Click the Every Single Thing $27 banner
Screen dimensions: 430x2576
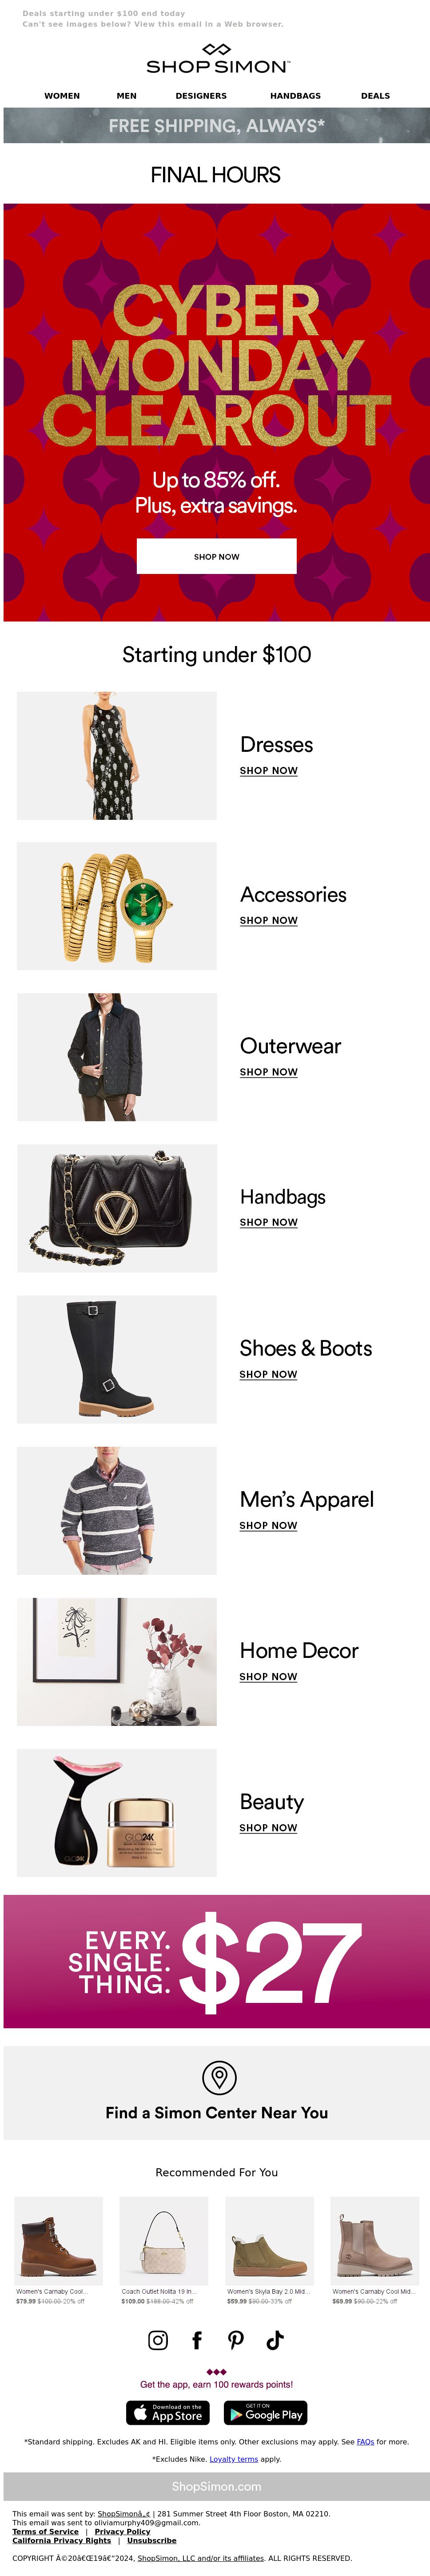tap(217, 1961)
